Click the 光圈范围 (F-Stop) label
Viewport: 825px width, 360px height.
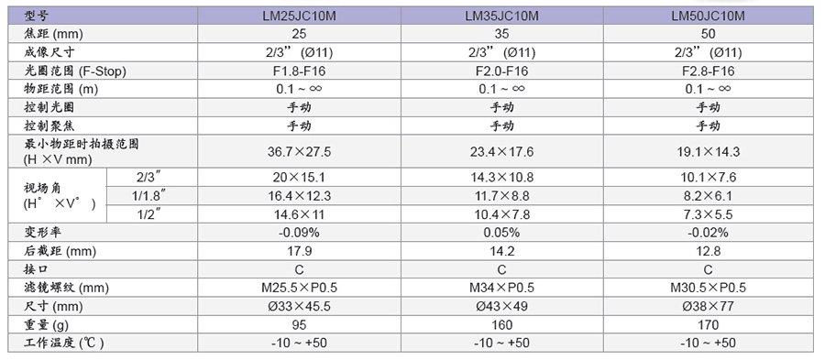(x=75, y=71)
